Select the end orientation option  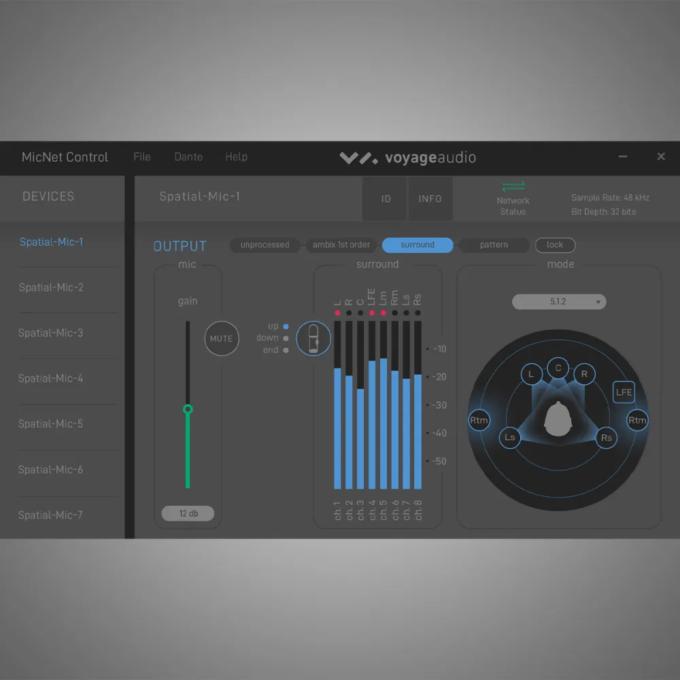point(286,350)
